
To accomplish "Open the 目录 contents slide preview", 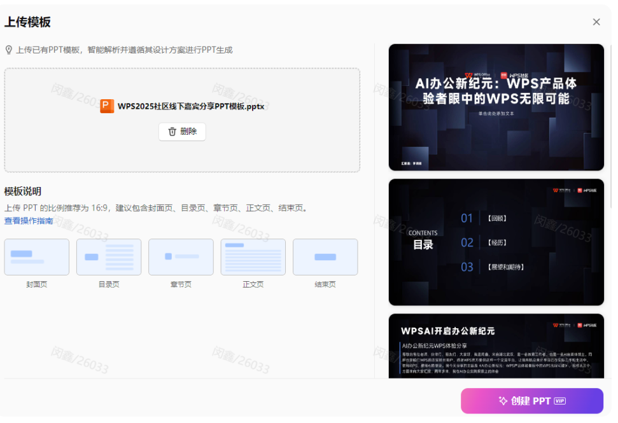I will click(496, 242).
